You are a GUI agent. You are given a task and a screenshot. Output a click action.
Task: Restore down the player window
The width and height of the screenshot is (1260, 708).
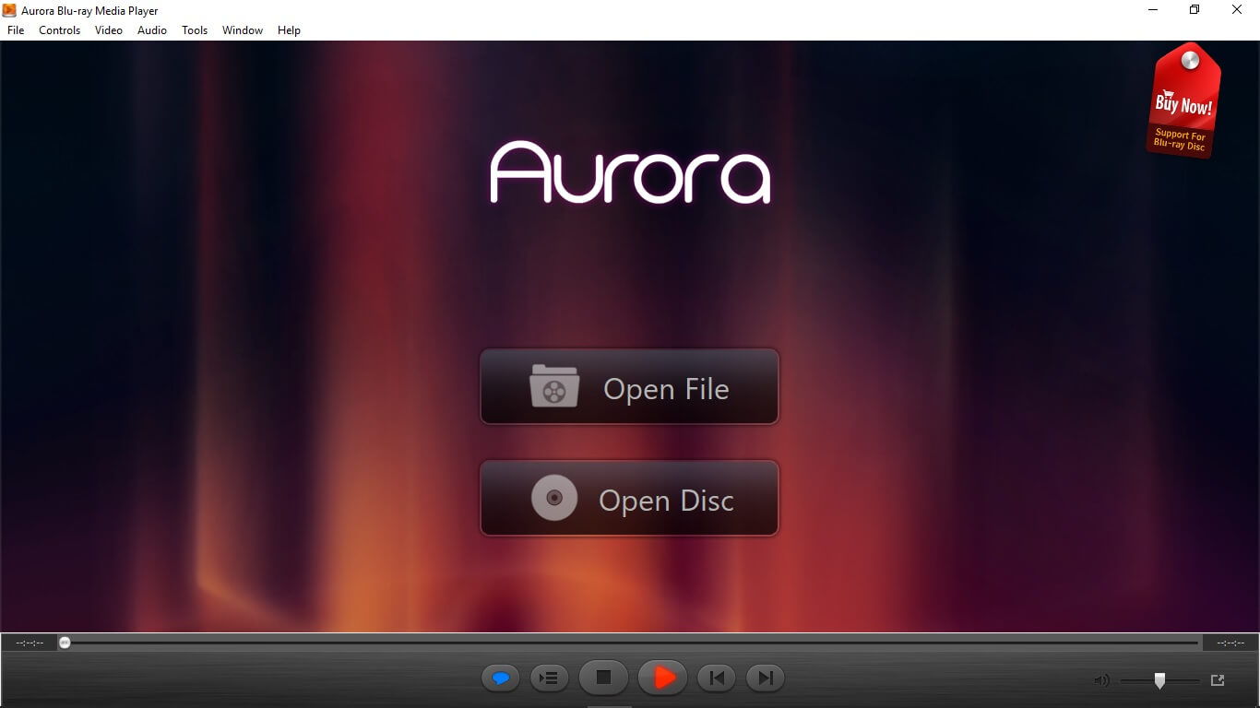coord(1195,10)
